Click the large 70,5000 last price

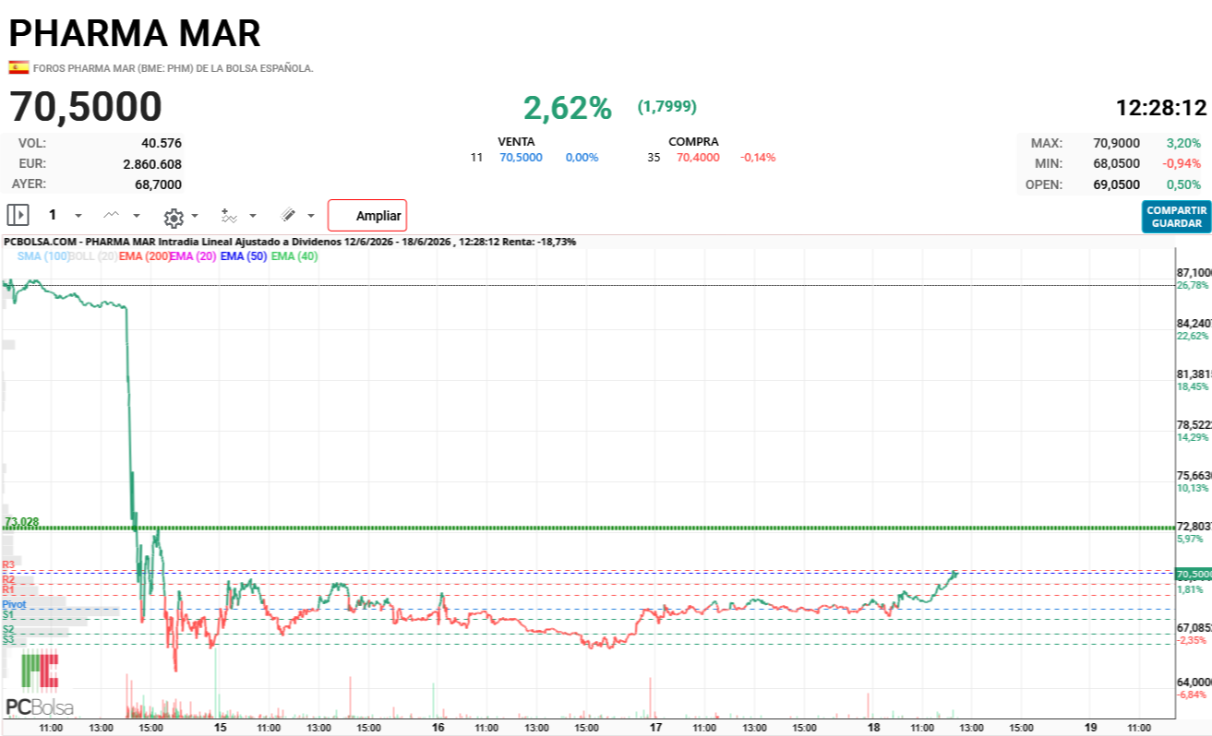point(86,107)
